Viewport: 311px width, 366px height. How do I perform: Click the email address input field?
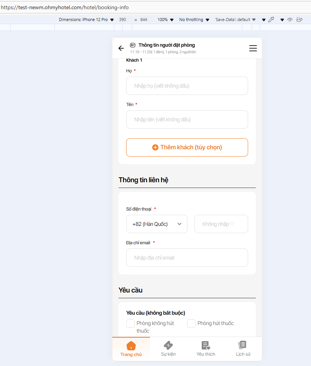click(x=187, y=258)
